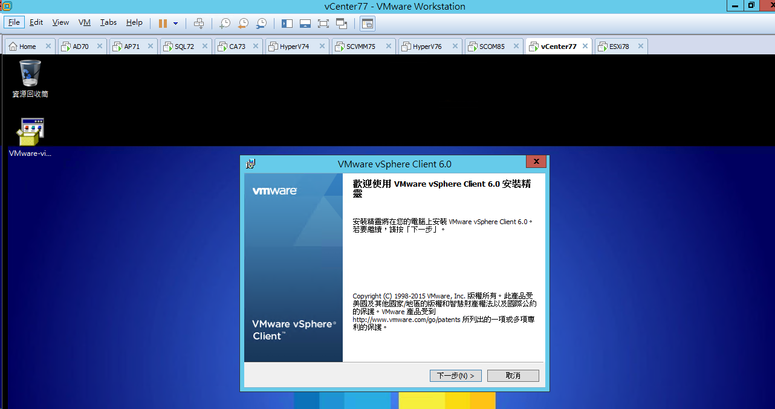Revert the VM to its previous snapshot
The height and width of the screenshot is (409, 775).
[243, 23]
